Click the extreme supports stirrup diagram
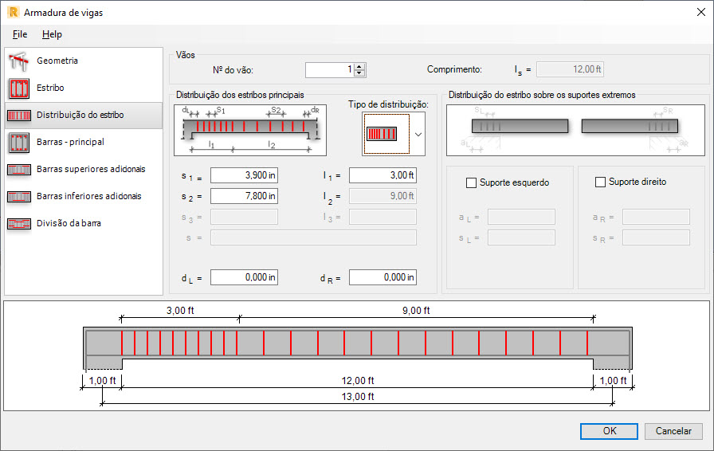714x451 pixels. coord(575,131)
